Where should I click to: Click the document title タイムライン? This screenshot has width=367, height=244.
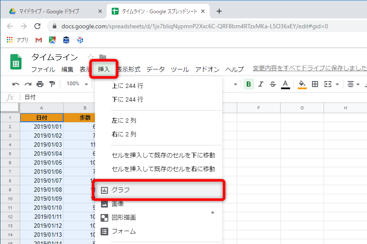coord(55,57)
